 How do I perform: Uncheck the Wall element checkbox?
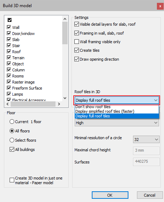(x=9, y=27)
